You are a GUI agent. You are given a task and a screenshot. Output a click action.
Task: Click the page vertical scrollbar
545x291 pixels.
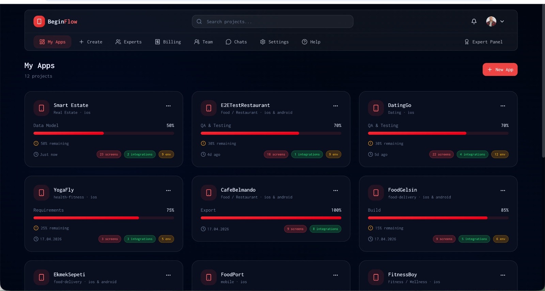(x=543, y=82)
